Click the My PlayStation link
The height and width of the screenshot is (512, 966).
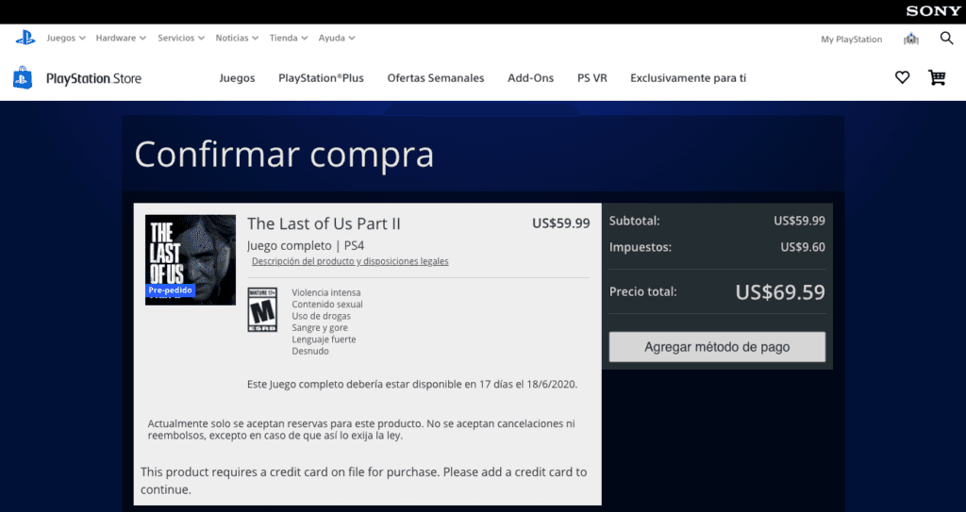pyautogui.click(x=852, y=39)
